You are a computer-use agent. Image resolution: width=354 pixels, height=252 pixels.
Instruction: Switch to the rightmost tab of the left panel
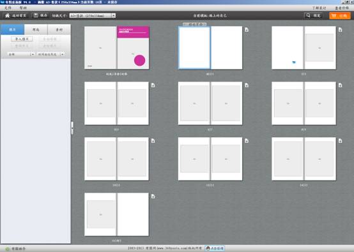59,29
